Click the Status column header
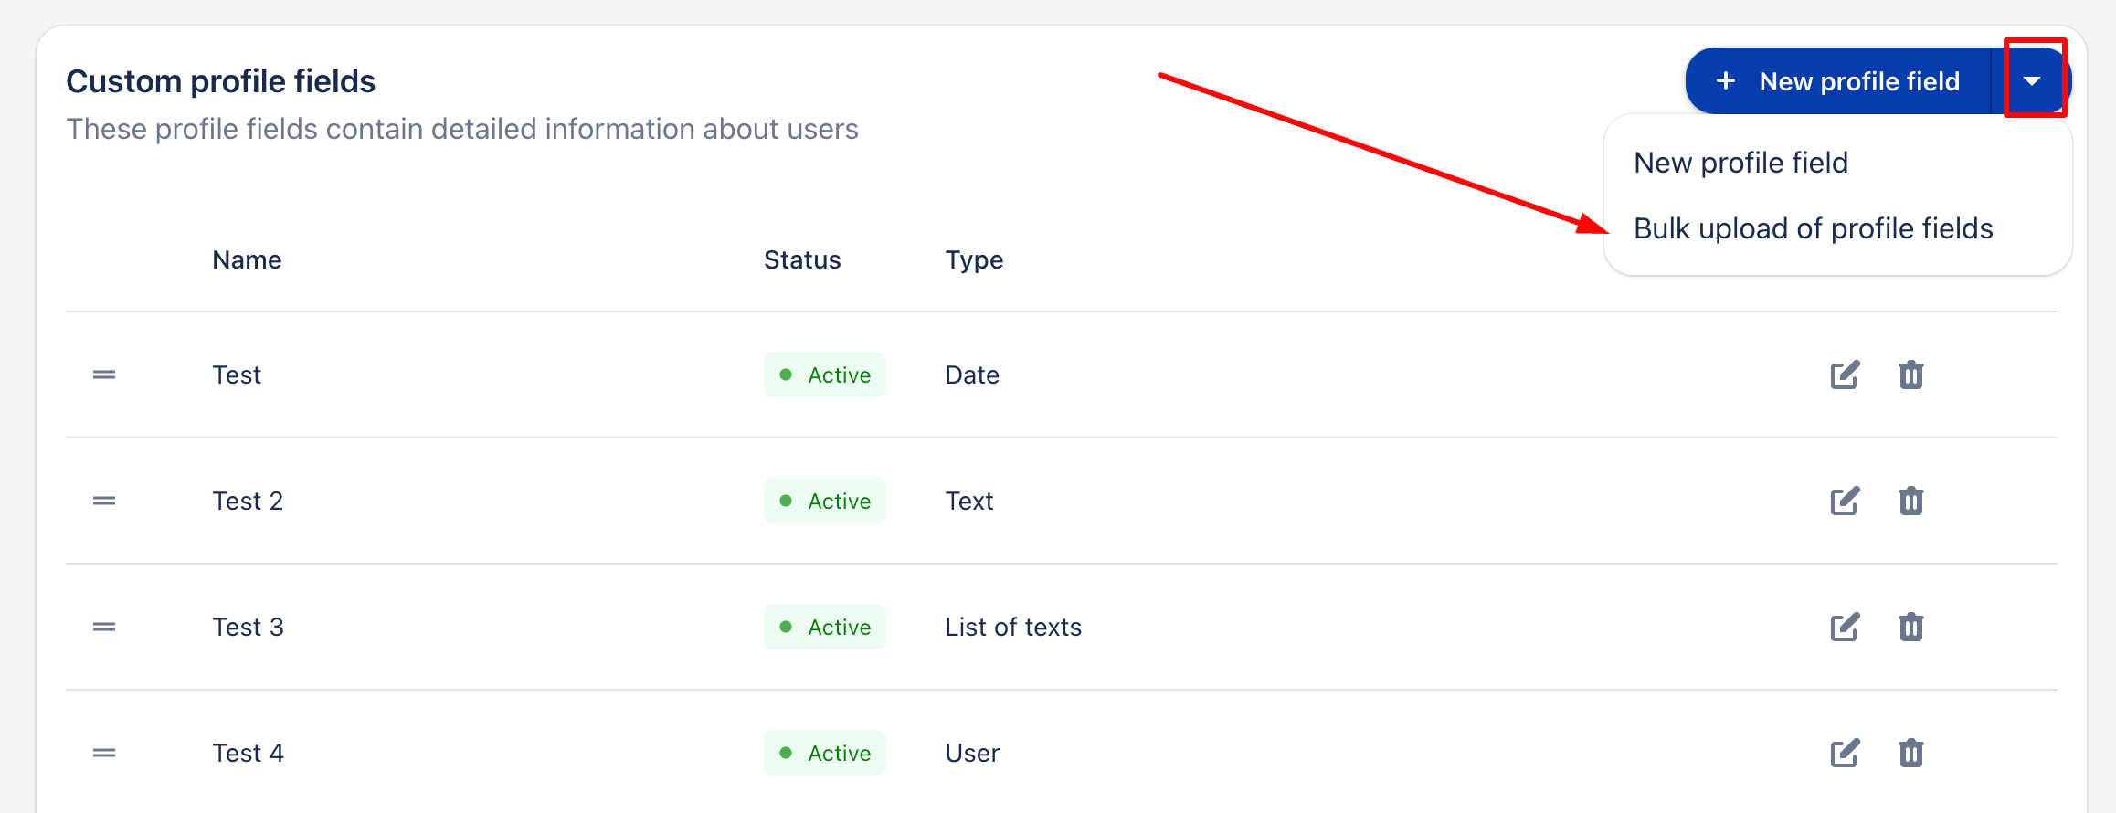Viewport: 2116px width, 813px height. pos(801,260)
